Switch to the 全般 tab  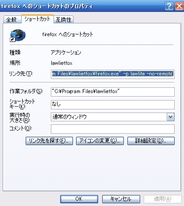click(x=12, y=19)
